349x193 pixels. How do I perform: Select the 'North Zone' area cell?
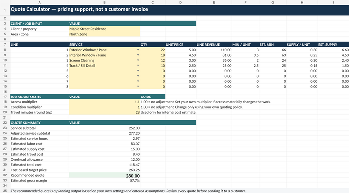(104, 34)
